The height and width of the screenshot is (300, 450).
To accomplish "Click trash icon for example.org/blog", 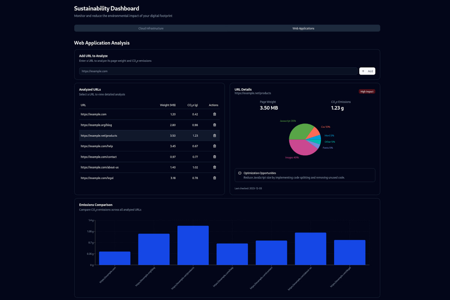I will point(214,125).
